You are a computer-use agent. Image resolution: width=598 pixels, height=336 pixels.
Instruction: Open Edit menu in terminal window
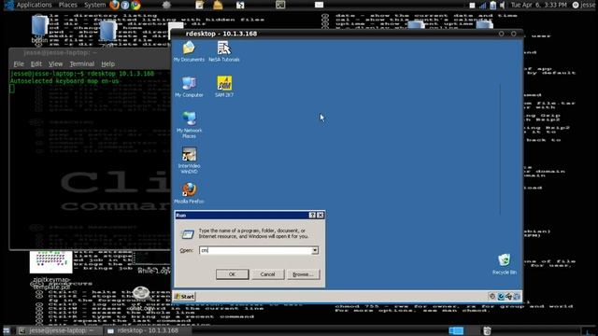pos(36,64)
